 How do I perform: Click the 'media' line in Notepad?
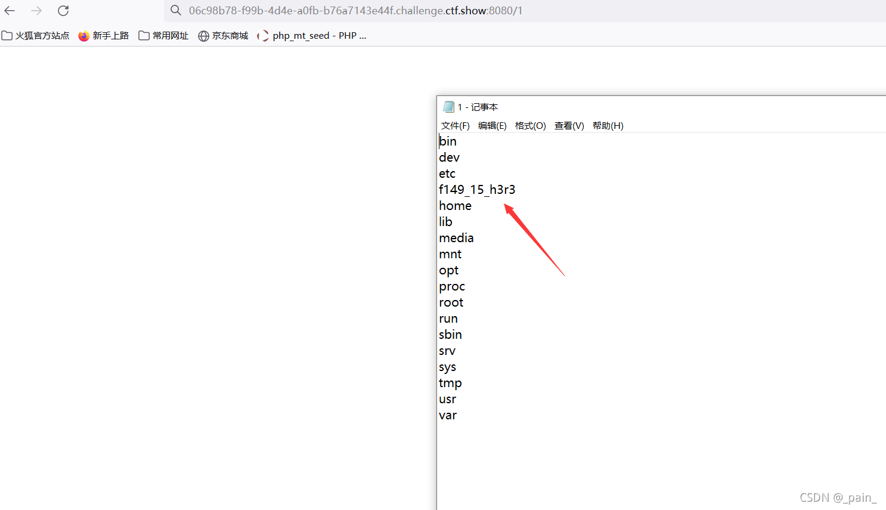pos(457,238)
